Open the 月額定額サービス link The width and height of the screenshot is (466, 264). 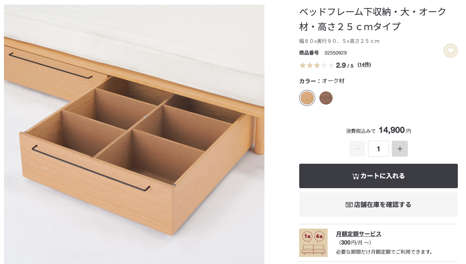(x=358, y=234)
